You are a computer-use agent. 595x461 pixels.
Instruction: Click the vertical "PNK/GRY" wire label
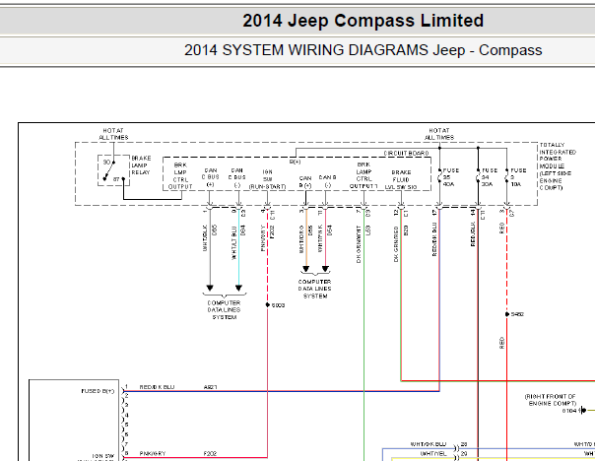pos(263,238)
